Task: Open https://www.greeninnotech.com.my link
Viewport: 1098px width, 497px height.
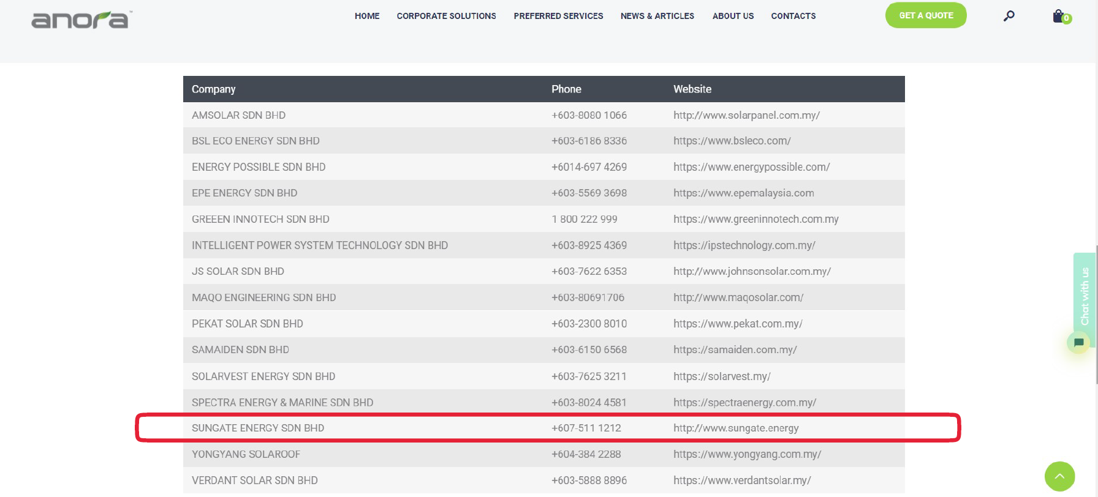Action: (755, 219)
